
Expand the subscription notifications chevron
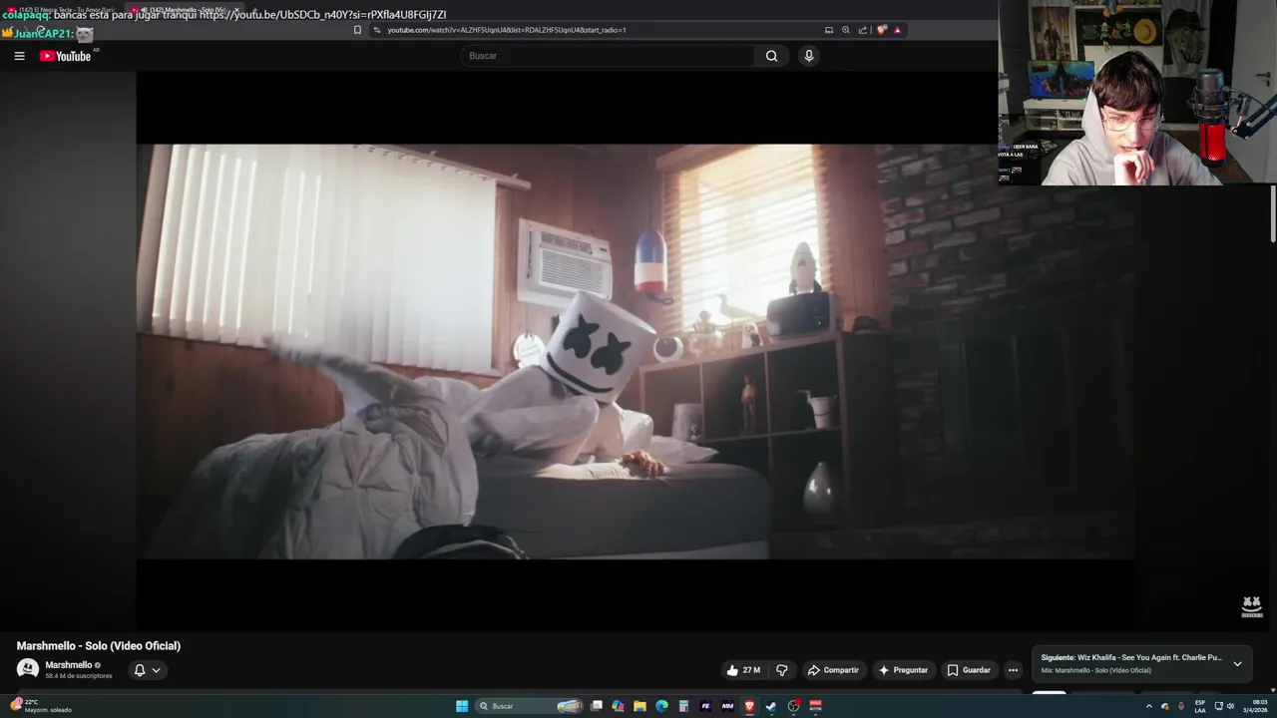[x=156, y=670]
